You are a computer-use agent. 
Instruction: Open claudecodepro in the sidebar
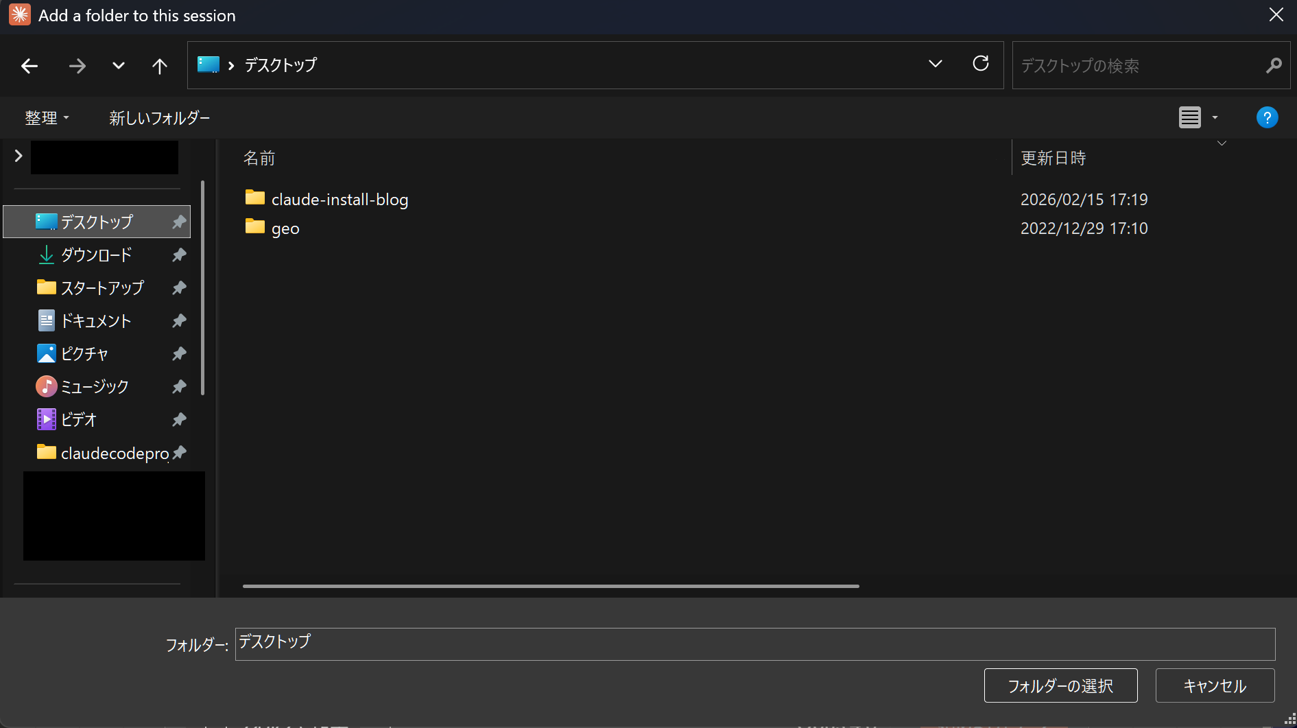(115, 454)
